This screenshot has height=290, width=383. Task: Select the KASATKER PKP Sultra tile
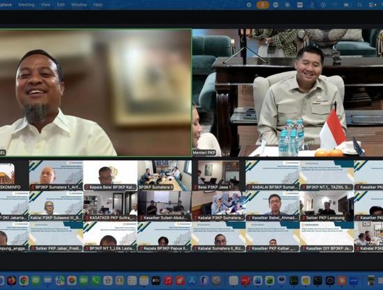(110, 206)
